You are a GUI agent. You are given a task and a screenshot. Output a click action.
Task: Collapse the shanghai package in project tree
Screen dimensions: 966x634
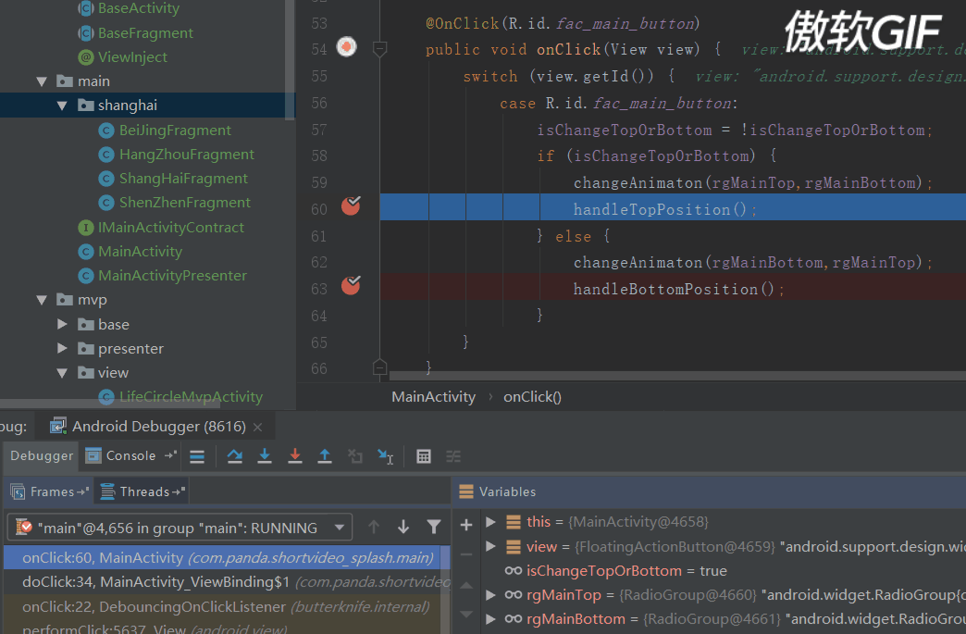pos(62,105)
